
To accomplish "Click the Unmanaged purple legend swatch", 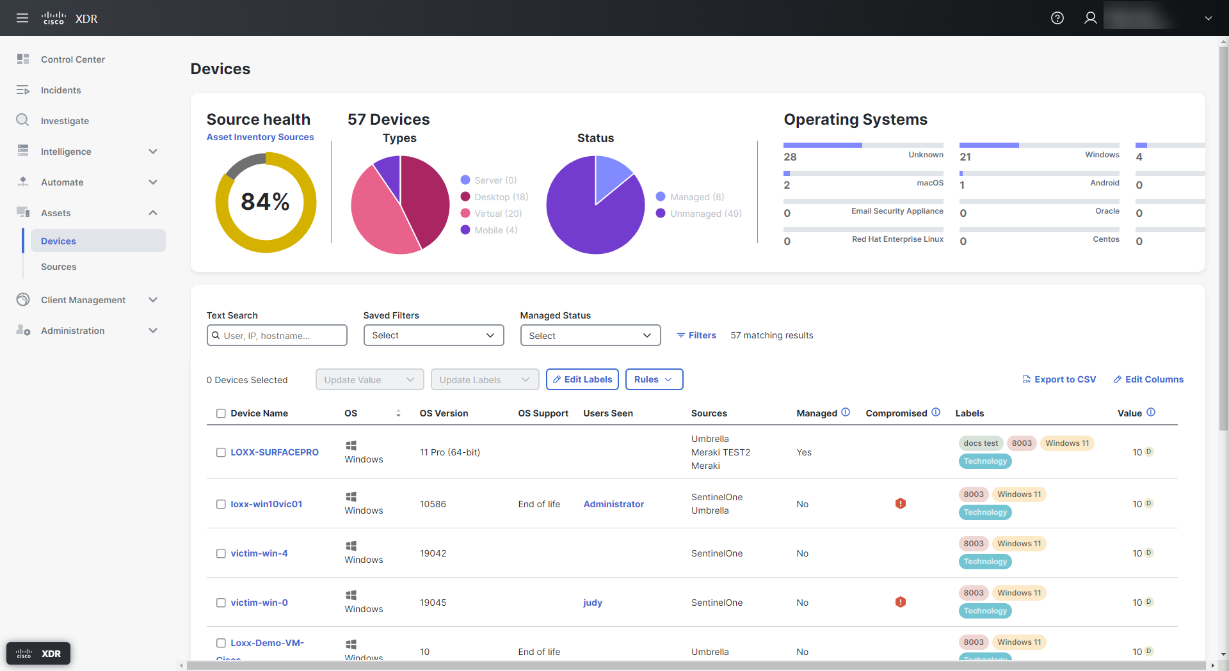I will [661, 213].
